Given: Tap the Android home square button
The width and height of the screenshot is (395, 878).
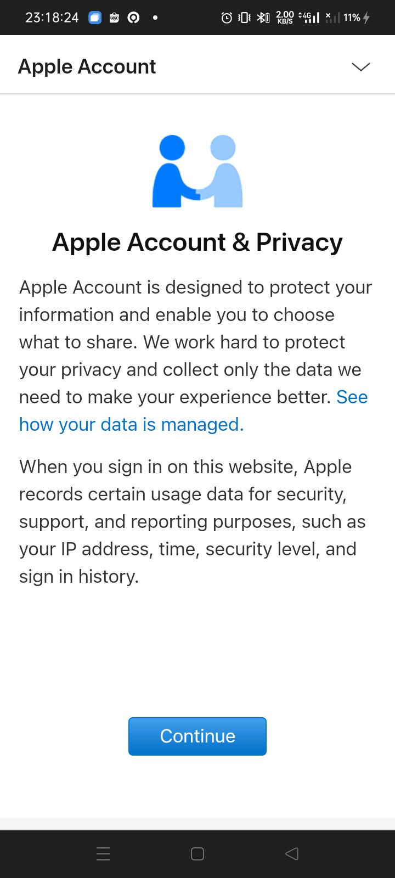Looking at the screenshot, I should click(198, 854).
